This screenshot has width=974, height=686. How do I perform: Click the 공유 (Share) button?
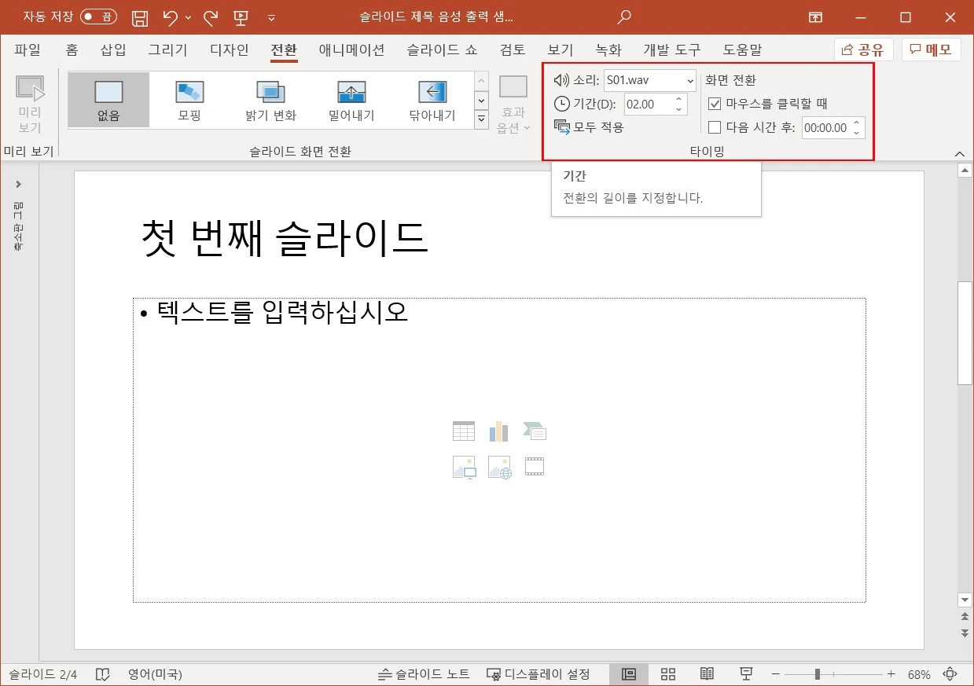(x=864, y=49)
